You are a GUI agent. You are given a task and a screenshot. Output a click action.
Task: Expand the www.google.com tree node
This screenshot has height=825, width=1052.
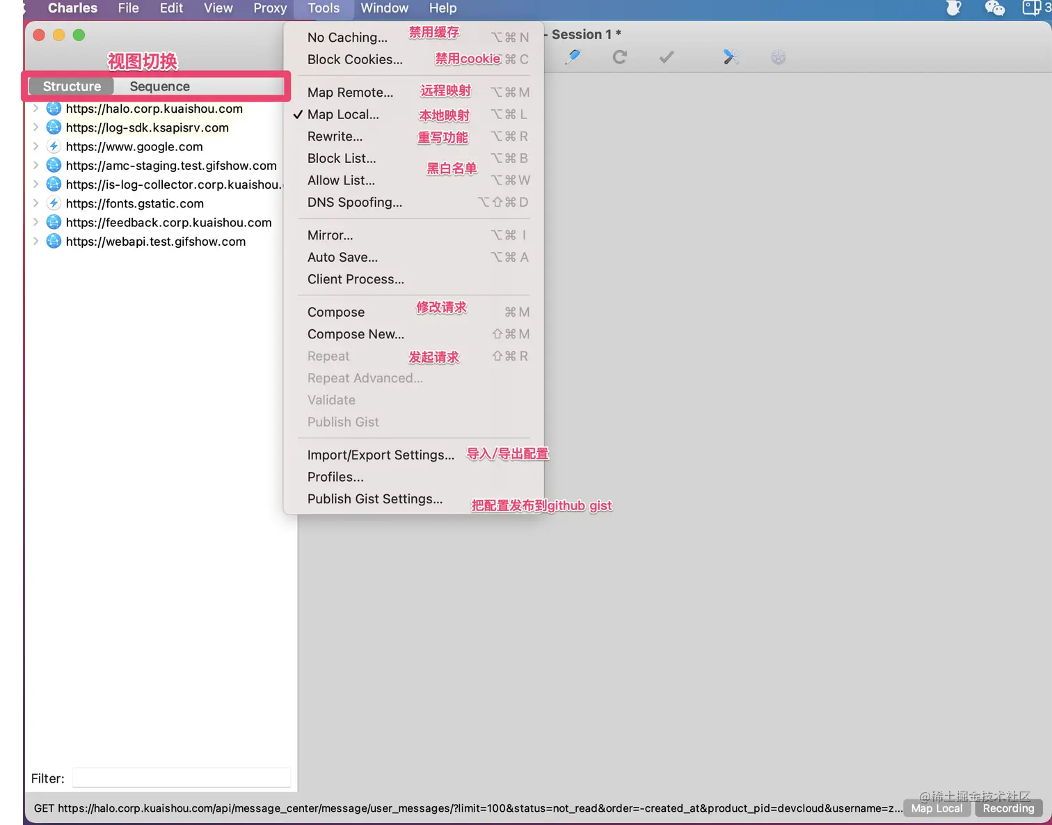click(35, 146)
